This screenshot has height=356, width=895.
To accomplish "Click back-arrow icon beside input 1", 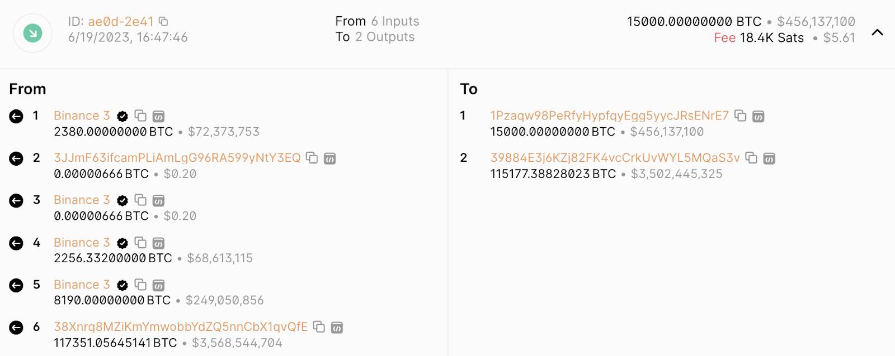I will 16,116.
